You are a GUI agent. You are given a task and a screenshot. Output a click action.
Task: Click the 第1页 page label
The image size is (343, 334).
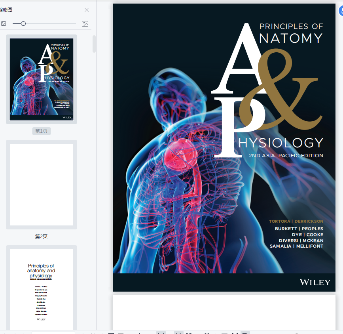point(42,131)
